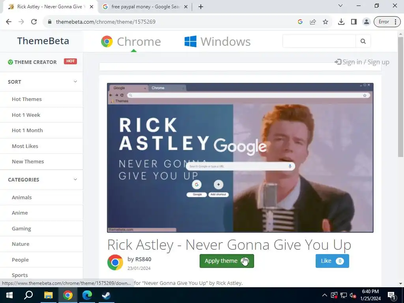This screenshot has height=303, width=404.
Task: Select Hot 1 Month sort option
Action: [27, 130]
